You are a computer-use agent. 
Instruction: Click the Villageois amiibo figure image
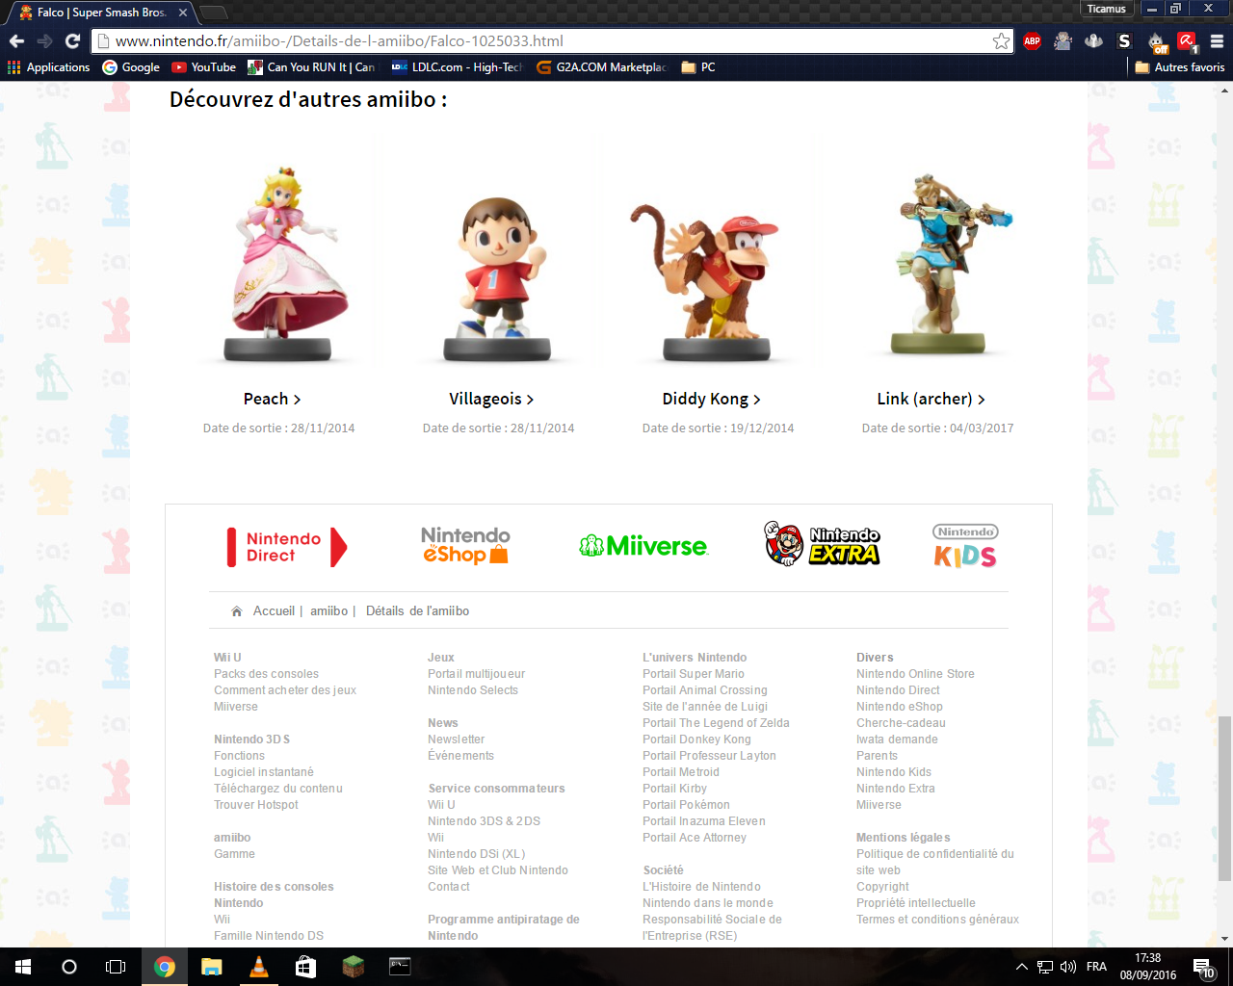tap(497, 278)
